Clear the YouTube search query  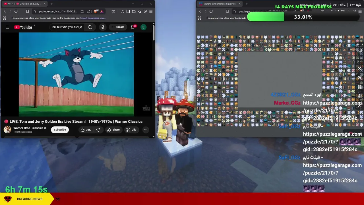pos(81,27)
